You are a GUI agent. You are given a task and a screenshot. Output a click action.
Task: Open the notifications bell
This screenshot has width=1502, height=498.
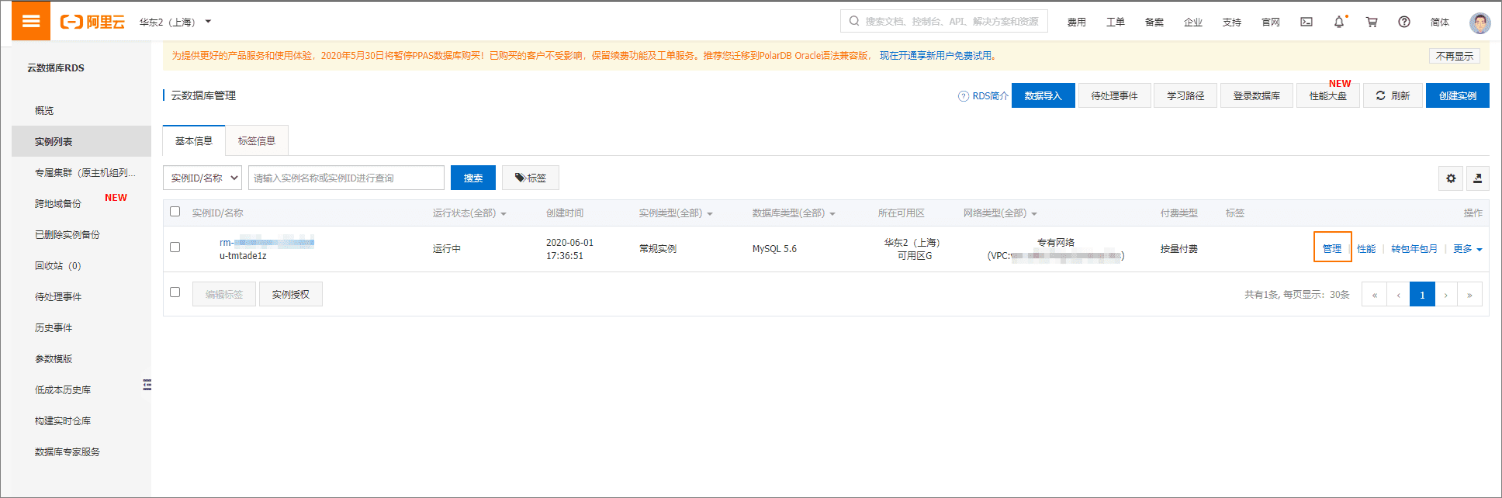coord(1339,22)
